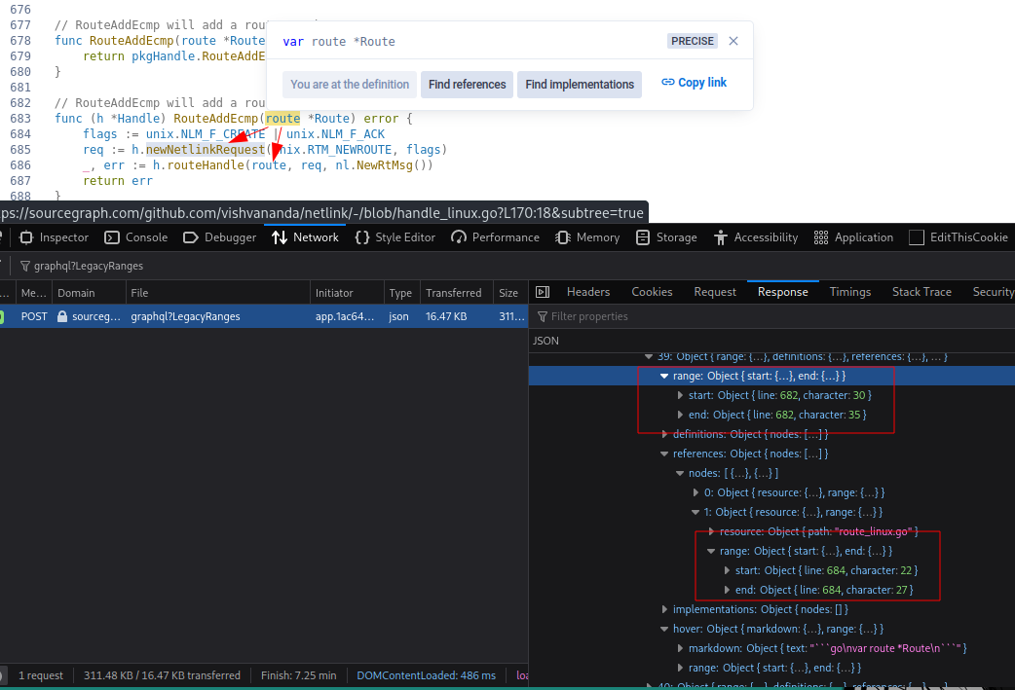Screen dimensions: 1015x690
Task: Switch to the Memory tab
Action: pos(587,237)
